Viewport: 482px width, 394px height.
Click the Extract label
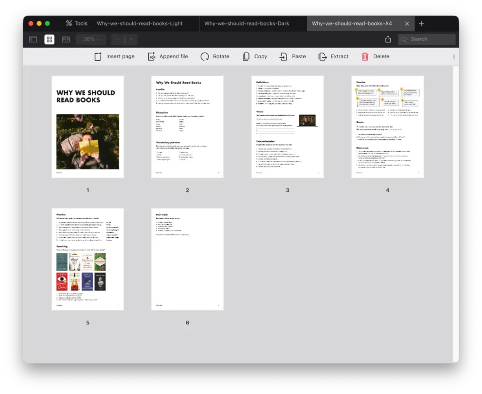(339, 56)
